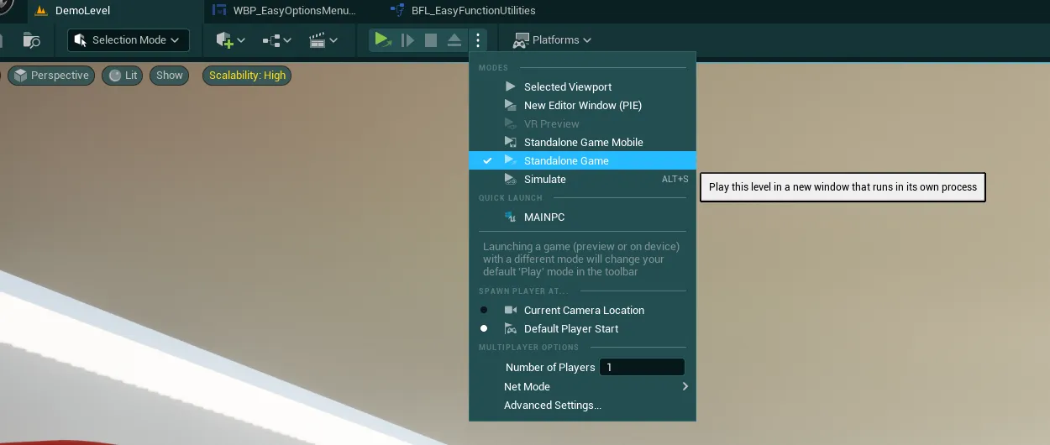1050x445 pixels.
Task: Open the Blueprints toolbar dropdown
Action: (276, 40)
